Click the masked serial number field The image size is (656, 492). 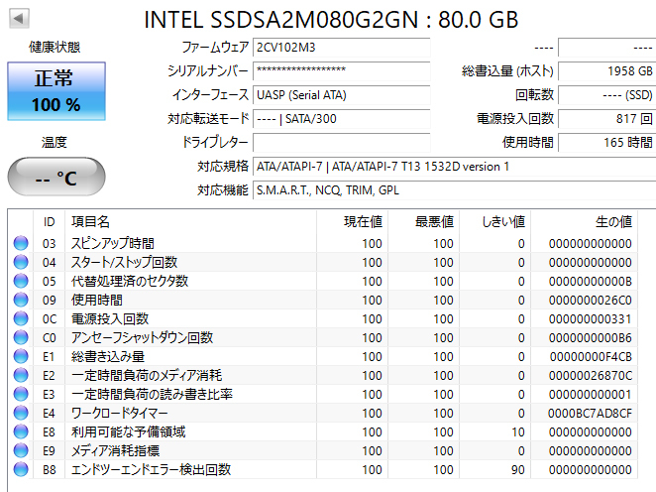click(x=342, y=71)
